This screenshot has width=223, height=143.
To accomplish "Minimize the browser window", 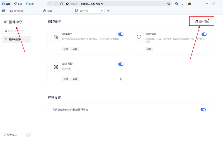I will click(x=207, y=3).
